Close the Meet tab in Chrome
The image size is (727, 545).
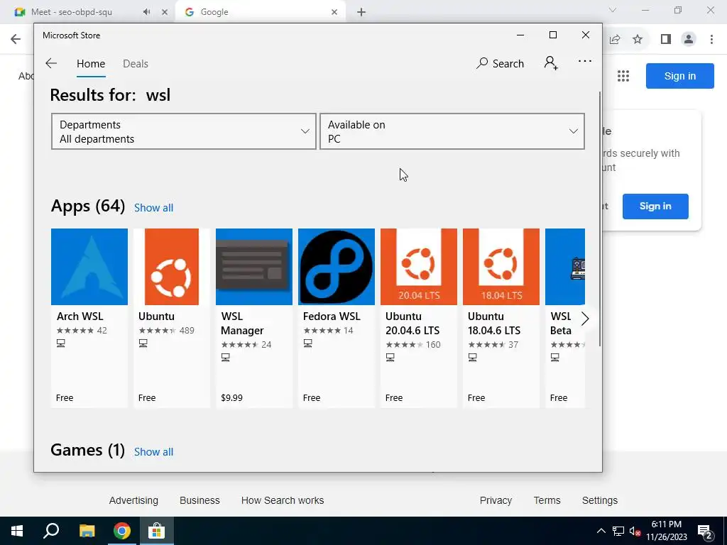tap(164, 12)
